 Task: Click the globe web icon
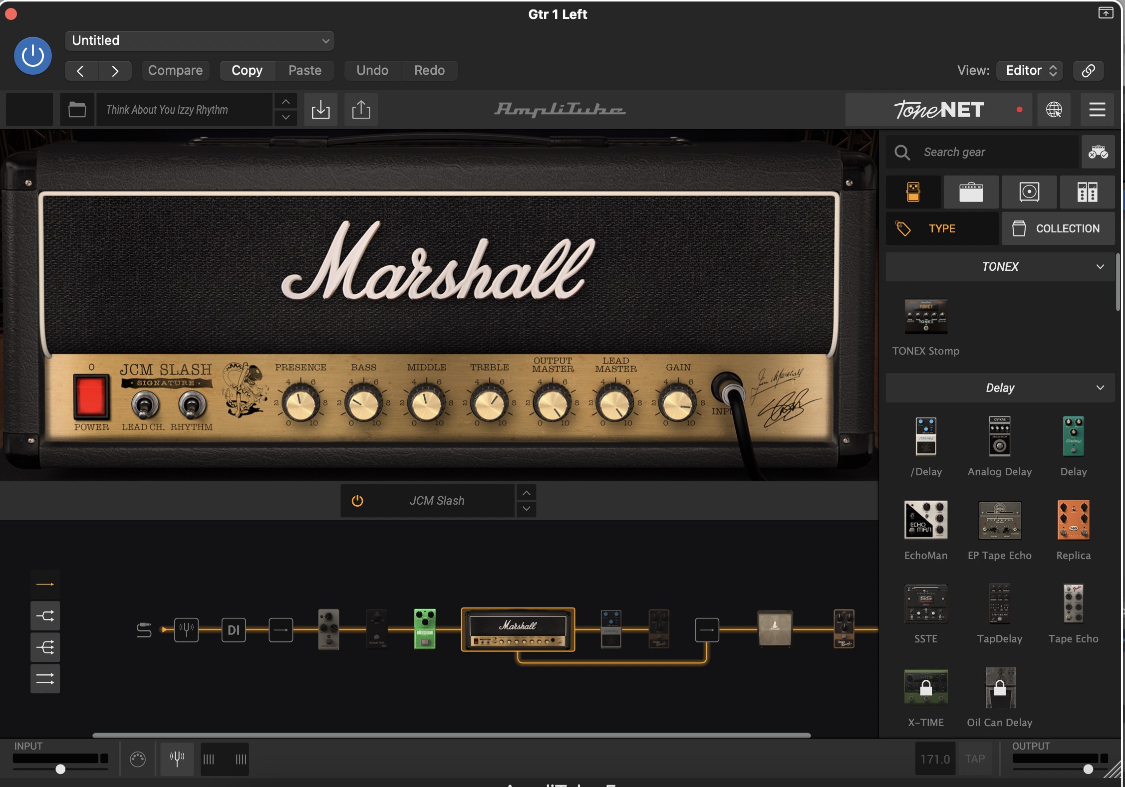(x=1054, y=109)
